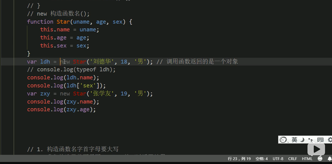Toggle the moon half-width icon
Image resolution: width=332 pixels, height=164 pixels.
pos(303,140)
